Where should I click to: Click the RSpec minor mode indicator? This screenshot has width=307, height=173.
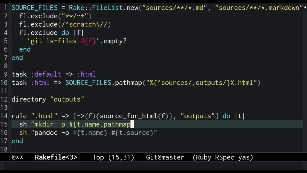point(225,157)
